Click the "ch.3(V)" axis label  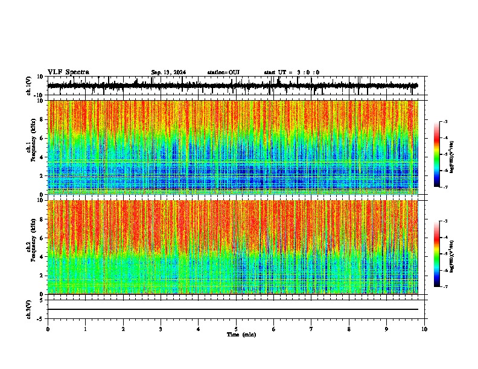pyautogui.click(x=29, y=310)
